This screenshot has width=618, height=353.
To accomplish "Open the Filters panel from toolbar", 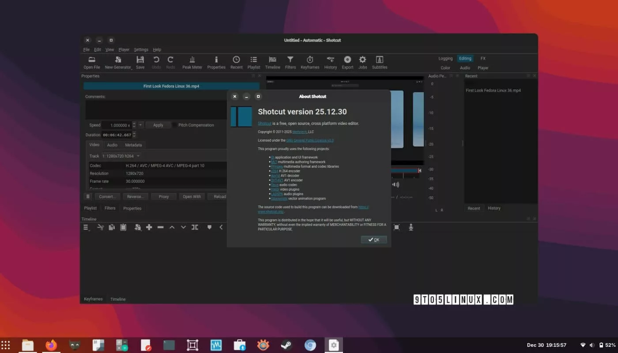I will tap(290, 63).
